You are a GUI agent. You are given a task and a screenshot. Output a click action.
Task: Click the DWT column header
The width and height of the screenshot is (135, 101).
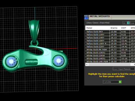[x=125, y=28]
